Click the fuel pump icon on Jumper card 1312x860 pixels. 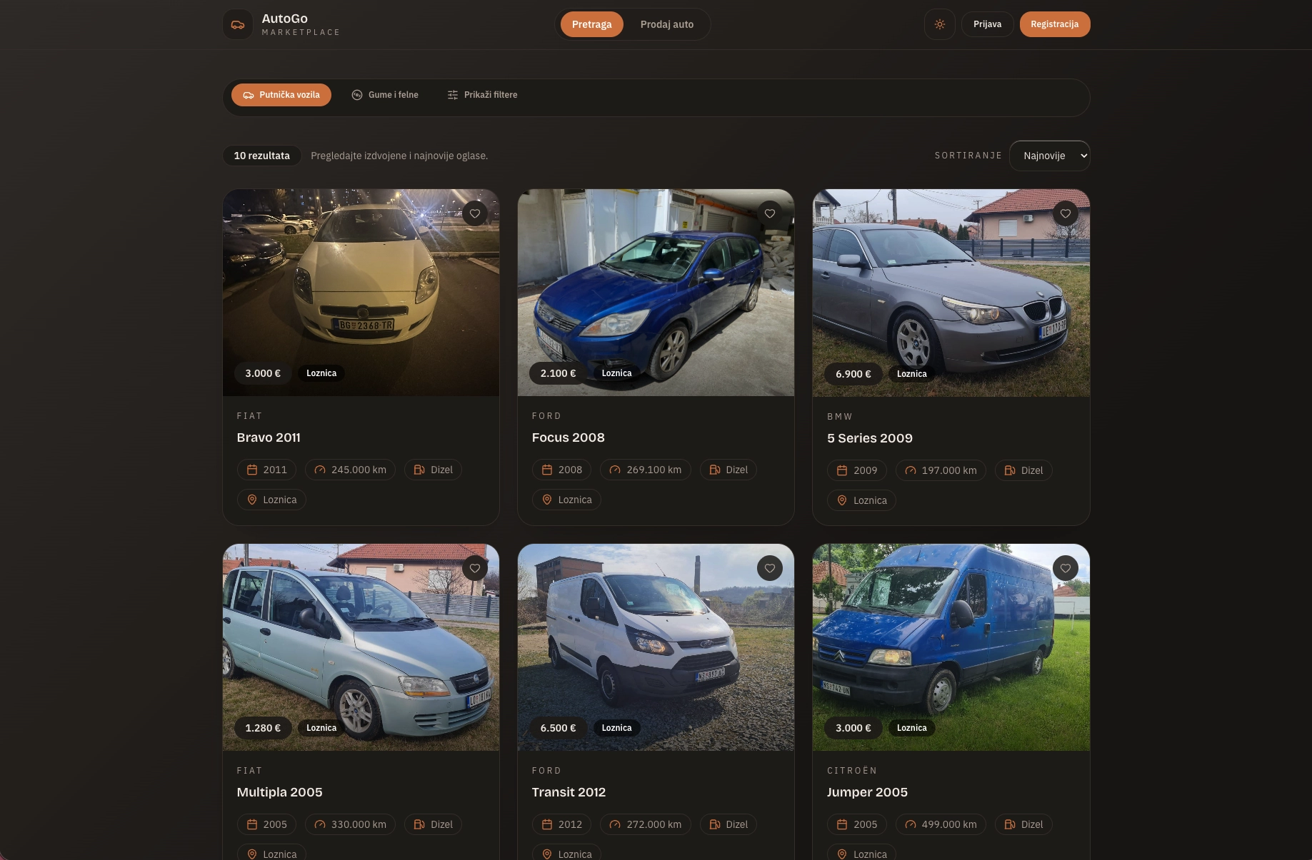pos(1010,824)
